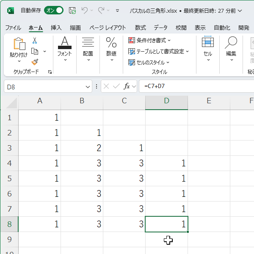This screenshot has height=254, width=254.
Task: Expand Format as Table (テーブルとして書式設定) menu
Action: click(158, 51)
